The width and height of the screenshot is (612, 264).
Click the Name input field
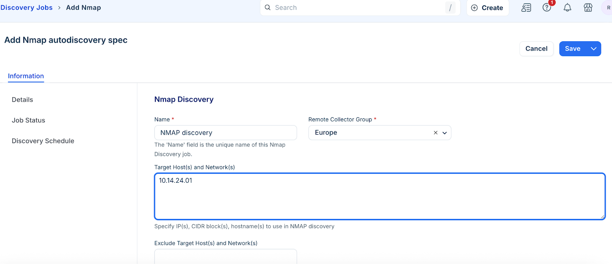tap(226, 133)
